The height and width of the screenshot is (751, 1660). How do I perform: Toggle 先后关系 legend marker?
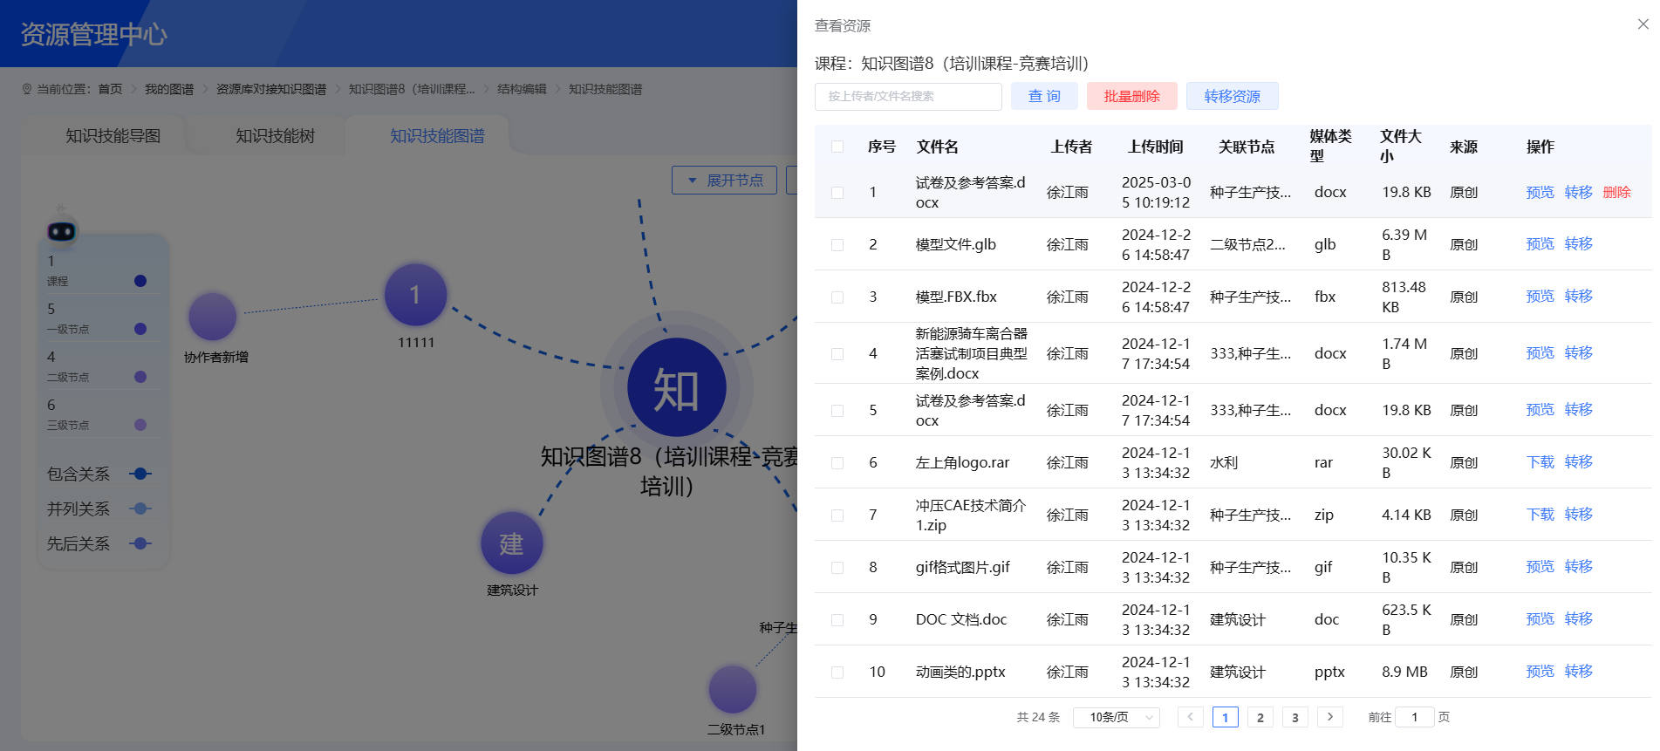[140, 543]
